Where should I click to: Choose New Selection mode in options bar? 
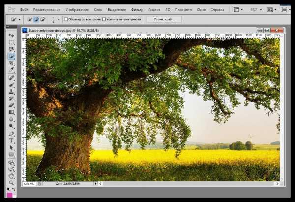[x=29, y=19]
